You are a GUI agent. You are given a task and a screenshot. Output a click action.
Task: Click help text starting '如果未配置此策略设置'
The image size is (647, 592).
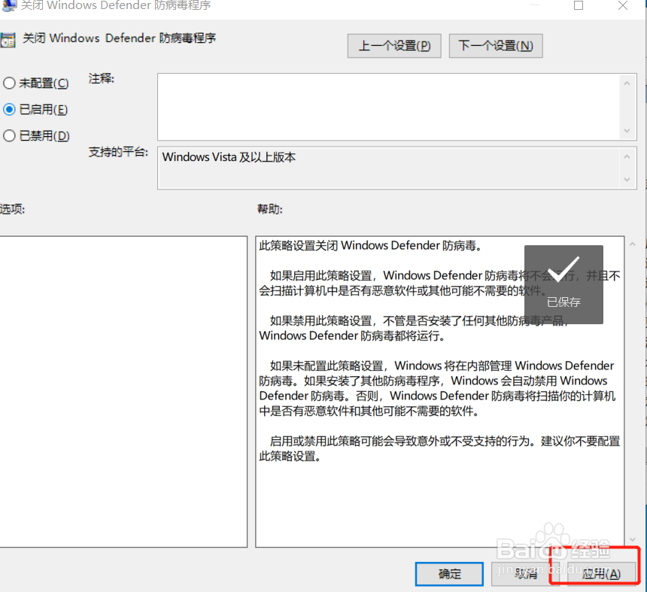[437, 388]
